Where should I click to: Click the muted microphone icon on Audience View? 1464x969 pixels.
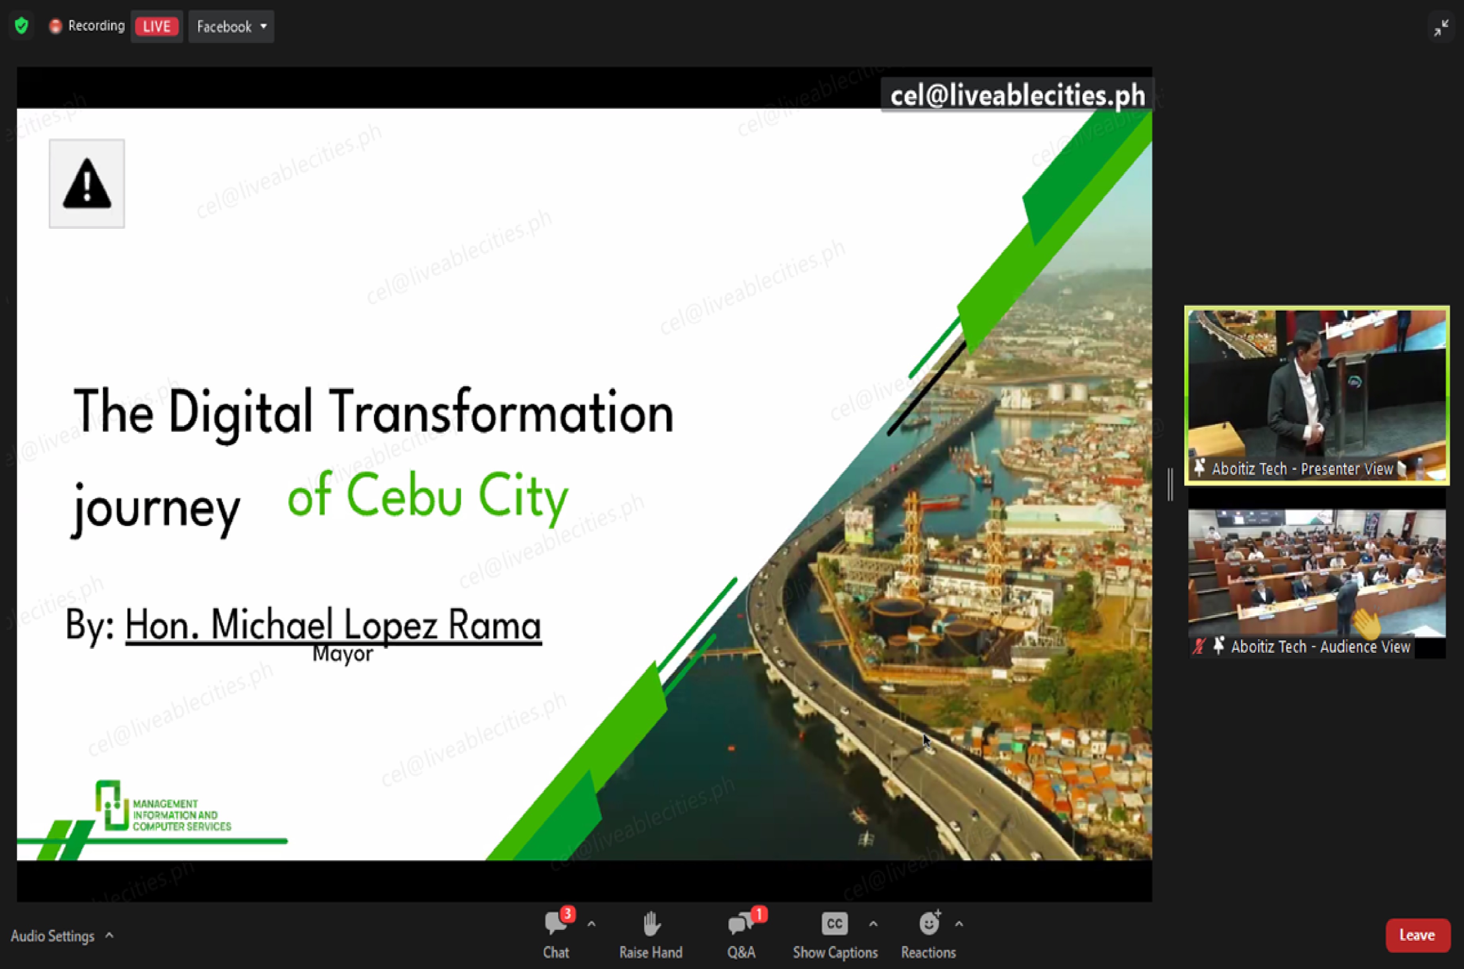1199,646
